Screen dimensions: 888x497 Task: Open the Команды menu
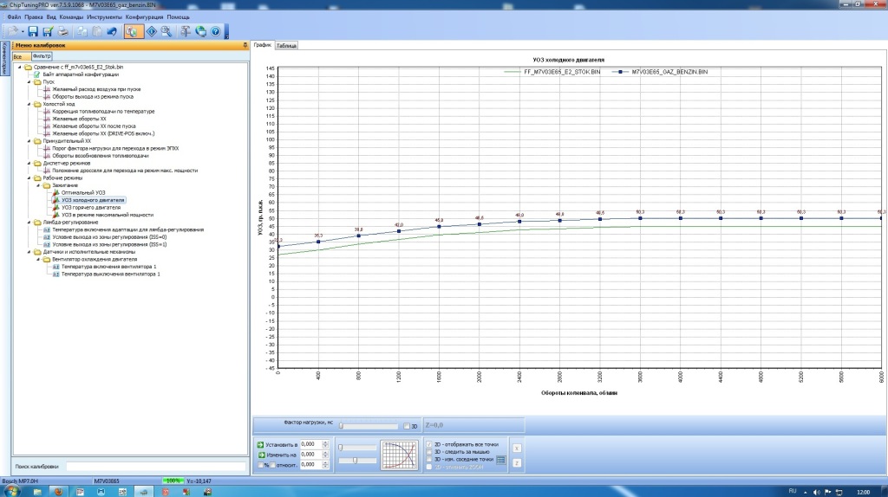71,17
